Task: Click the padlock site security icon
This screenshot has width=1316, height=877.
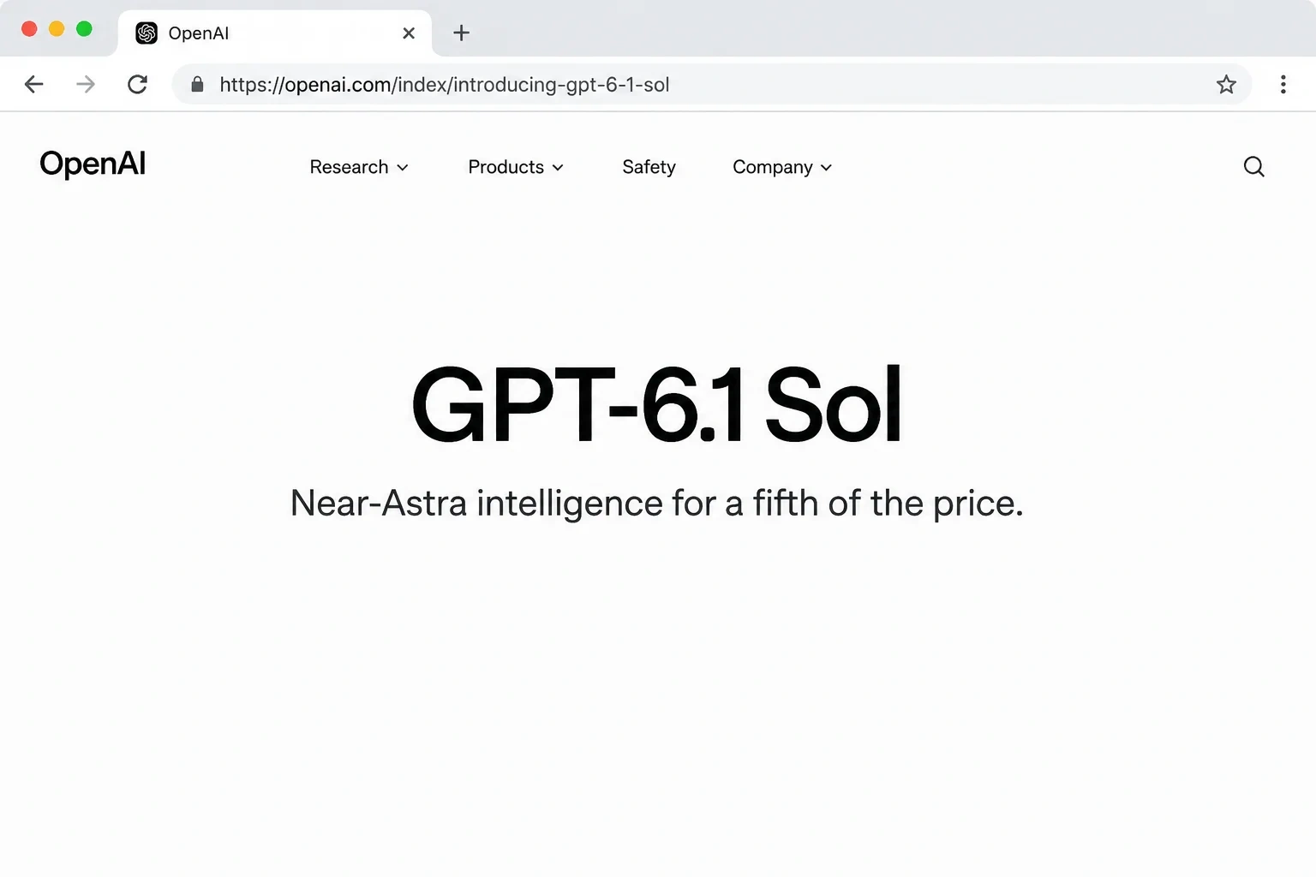Action: (x=197, y=84)
